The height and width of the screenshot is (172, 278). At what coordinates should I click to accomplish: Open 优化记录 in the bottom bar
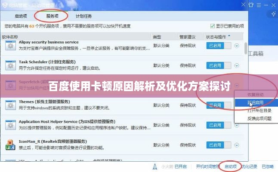click(x=249, y=166)
